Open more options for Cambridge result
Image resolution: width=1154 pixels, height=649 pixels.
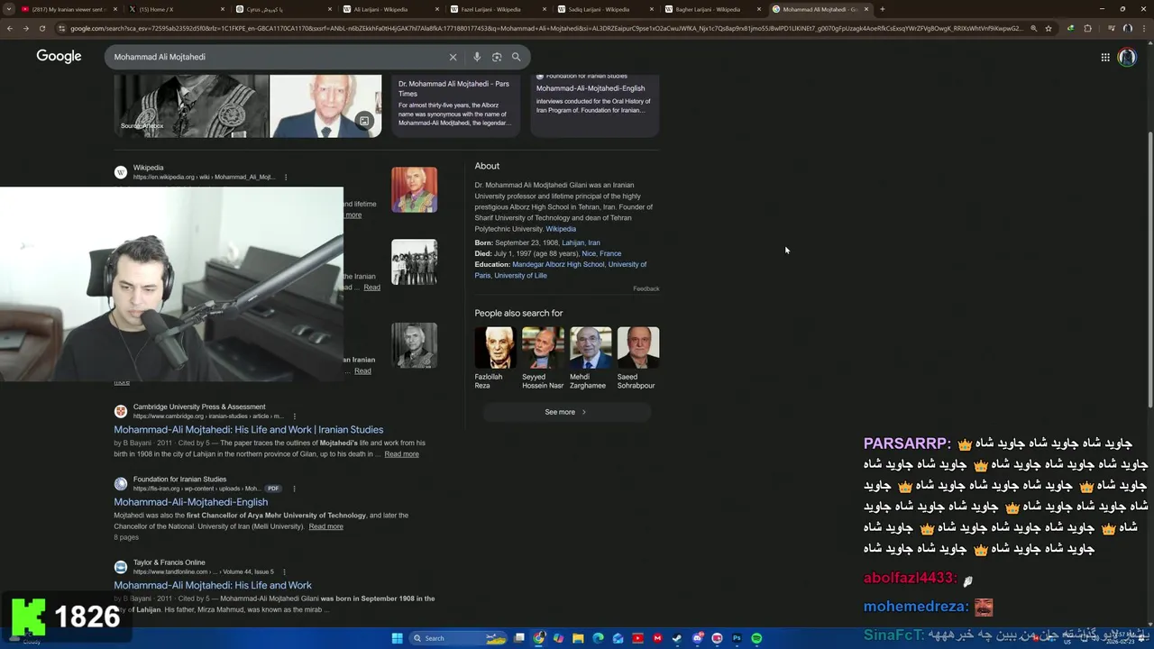[293, 416]
